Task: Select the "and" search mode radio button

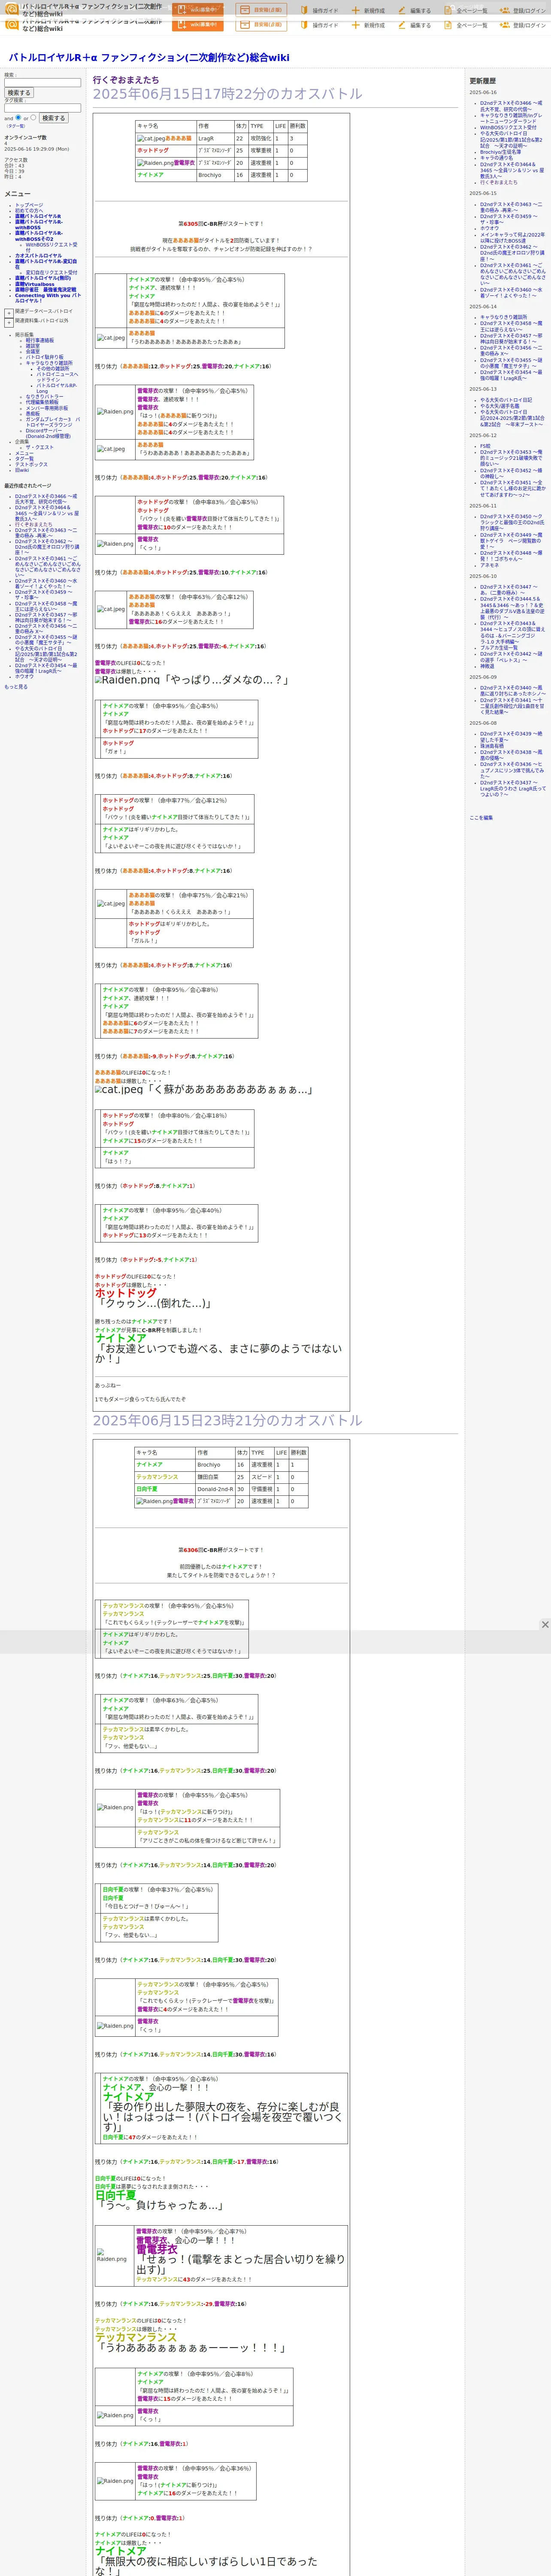Action: [18, 117]
